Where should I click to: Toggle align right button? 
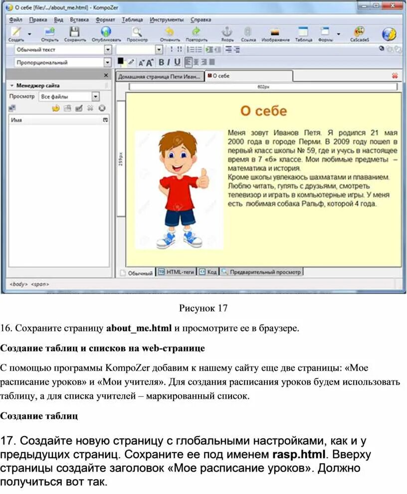[203, 62]
